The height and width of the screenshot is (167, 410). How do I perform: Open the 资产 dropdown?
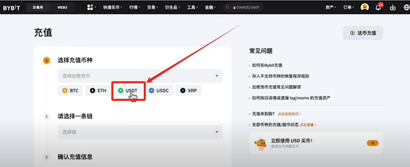(x=331, y=8)
